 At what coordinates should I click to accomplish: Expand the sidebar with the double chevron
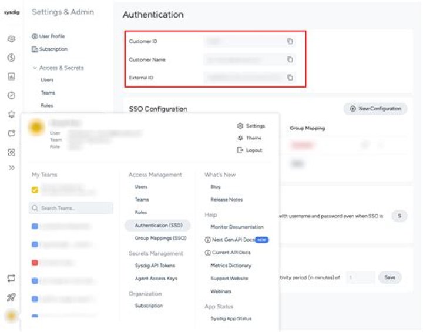(x=11, y=168)
